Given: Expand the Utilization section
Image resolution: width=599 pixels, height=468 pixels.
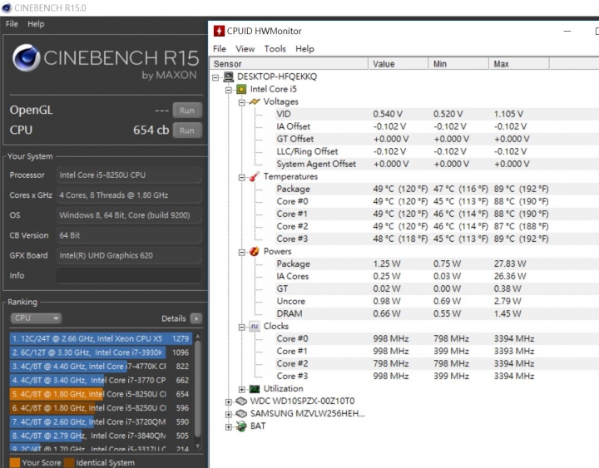Looking at the screenshot, I should coord(242,389).
